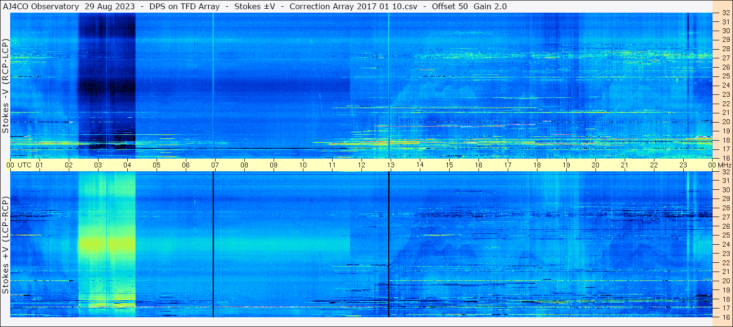This screenshot has width=733, height=327.
Task: Click 21 MHz tick in Stokes +V panel
Action: (x=725, y=272)
